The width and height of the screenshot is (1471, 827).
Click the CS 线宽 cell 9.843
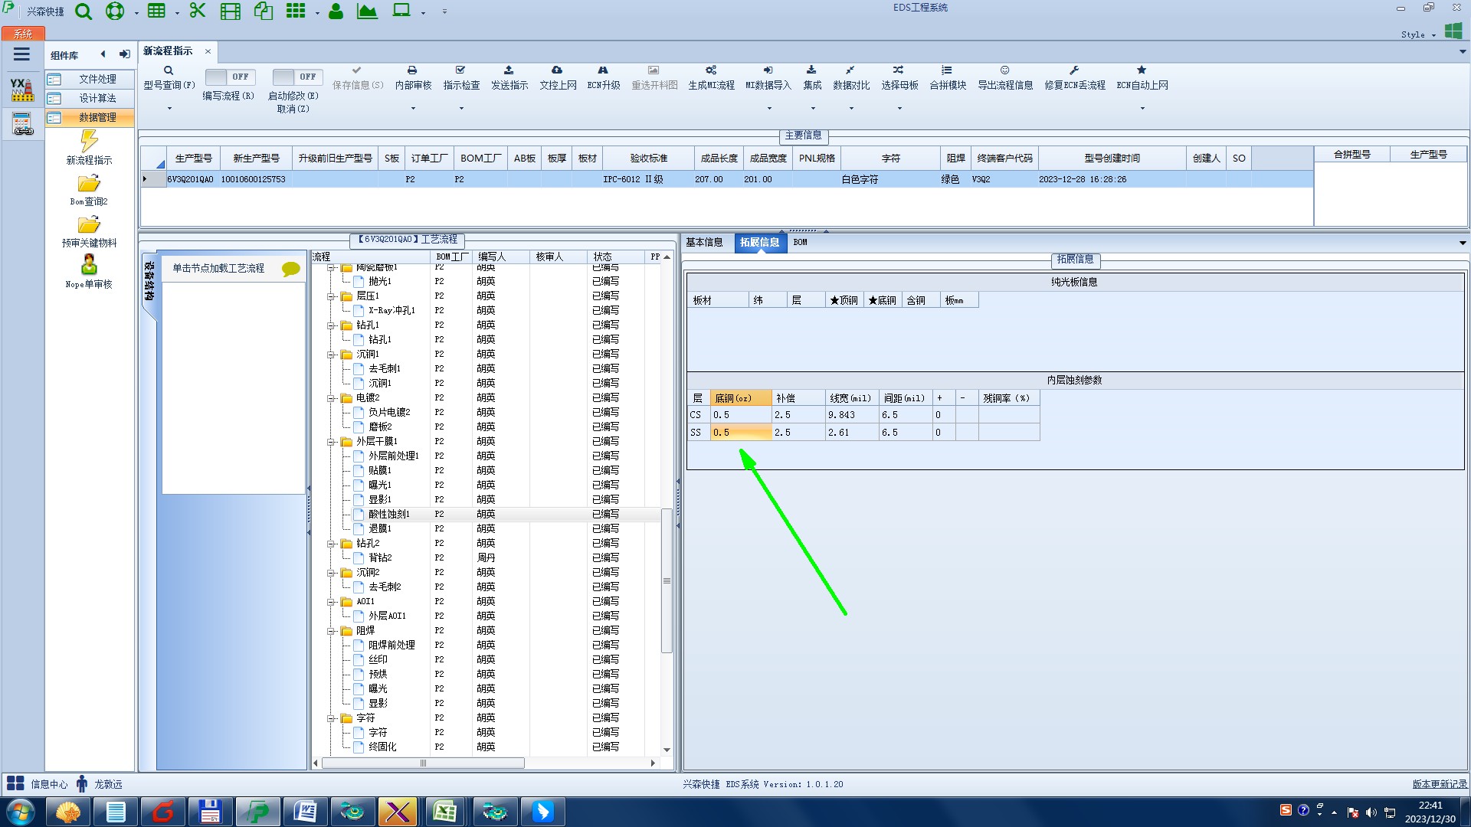[852, 415]
